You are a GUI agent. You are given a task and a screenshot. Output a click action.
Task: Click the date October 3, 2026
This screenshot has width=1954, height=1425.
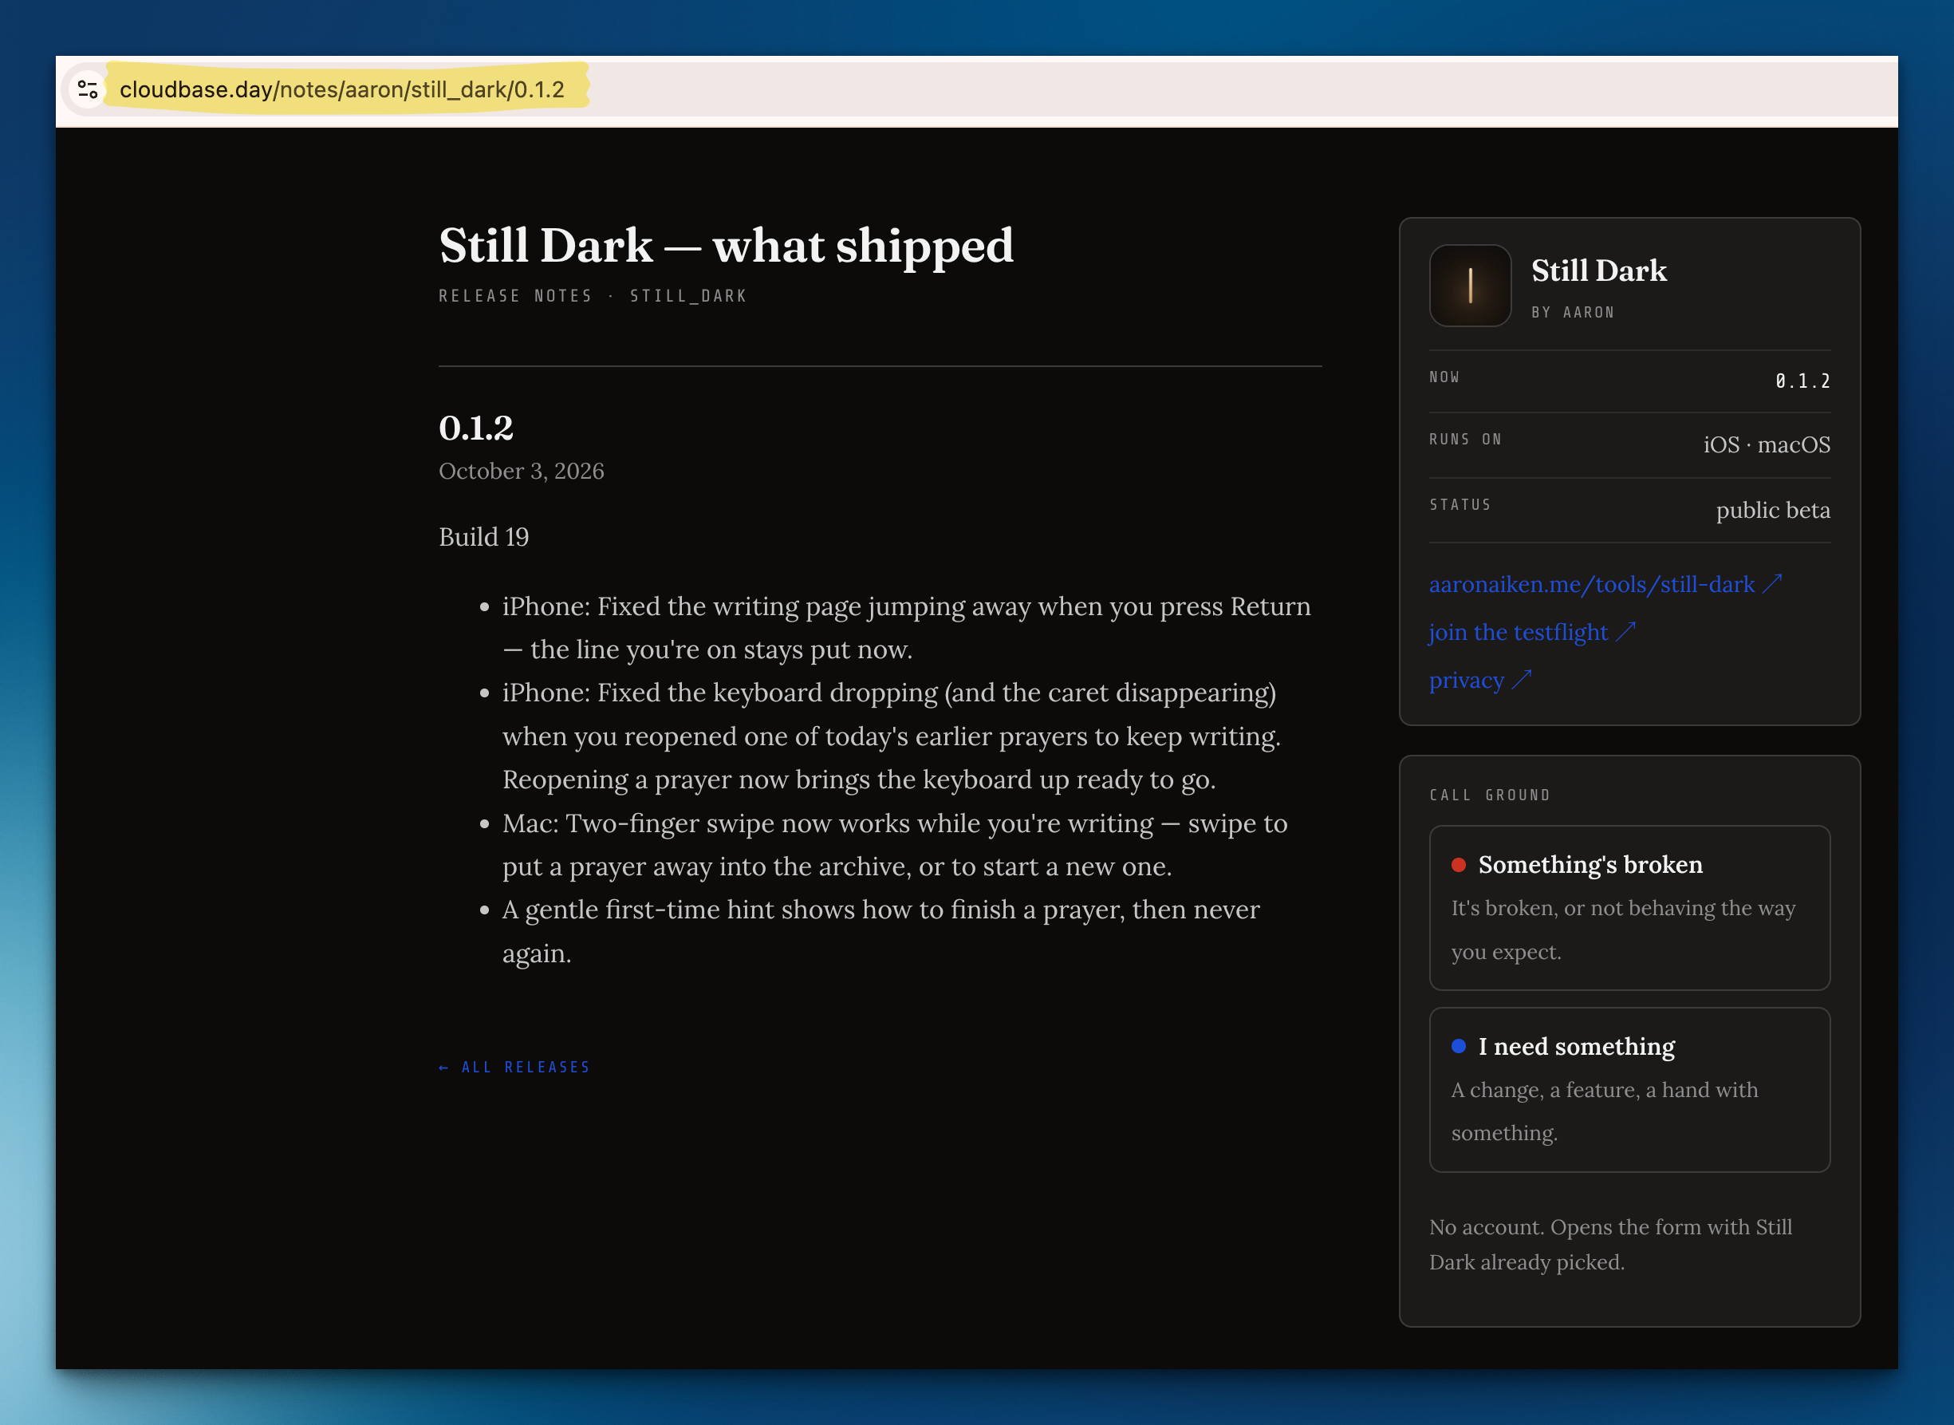tap(521, 471)
